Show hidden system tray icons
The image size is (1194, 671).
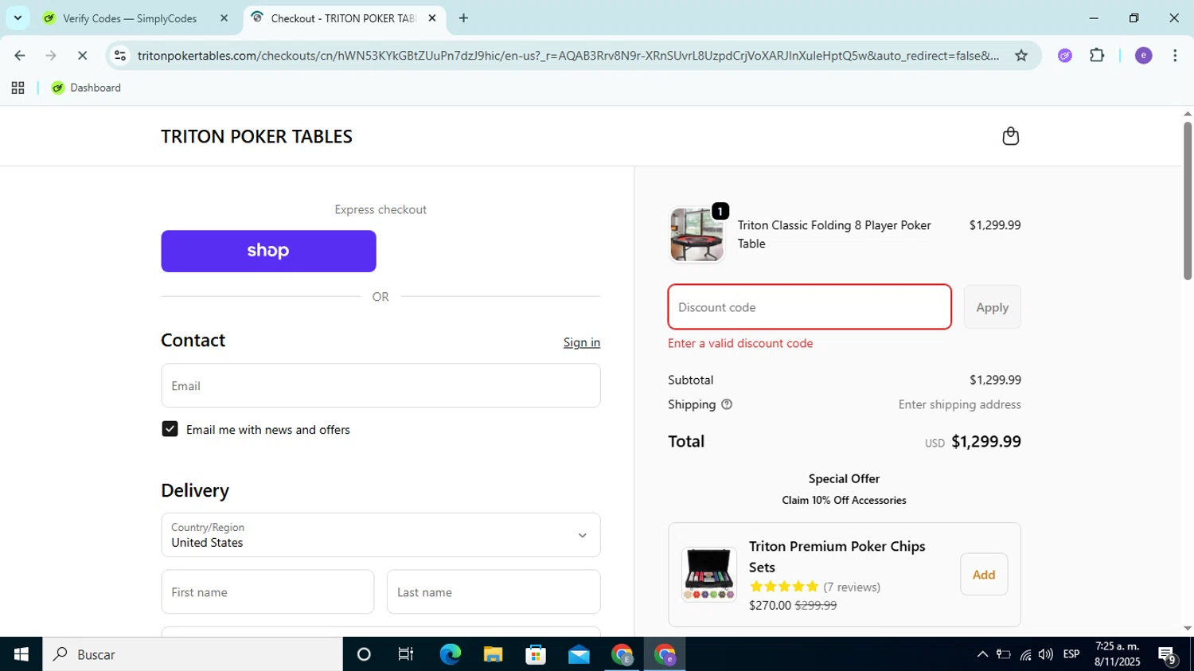(x=982, y=654)
